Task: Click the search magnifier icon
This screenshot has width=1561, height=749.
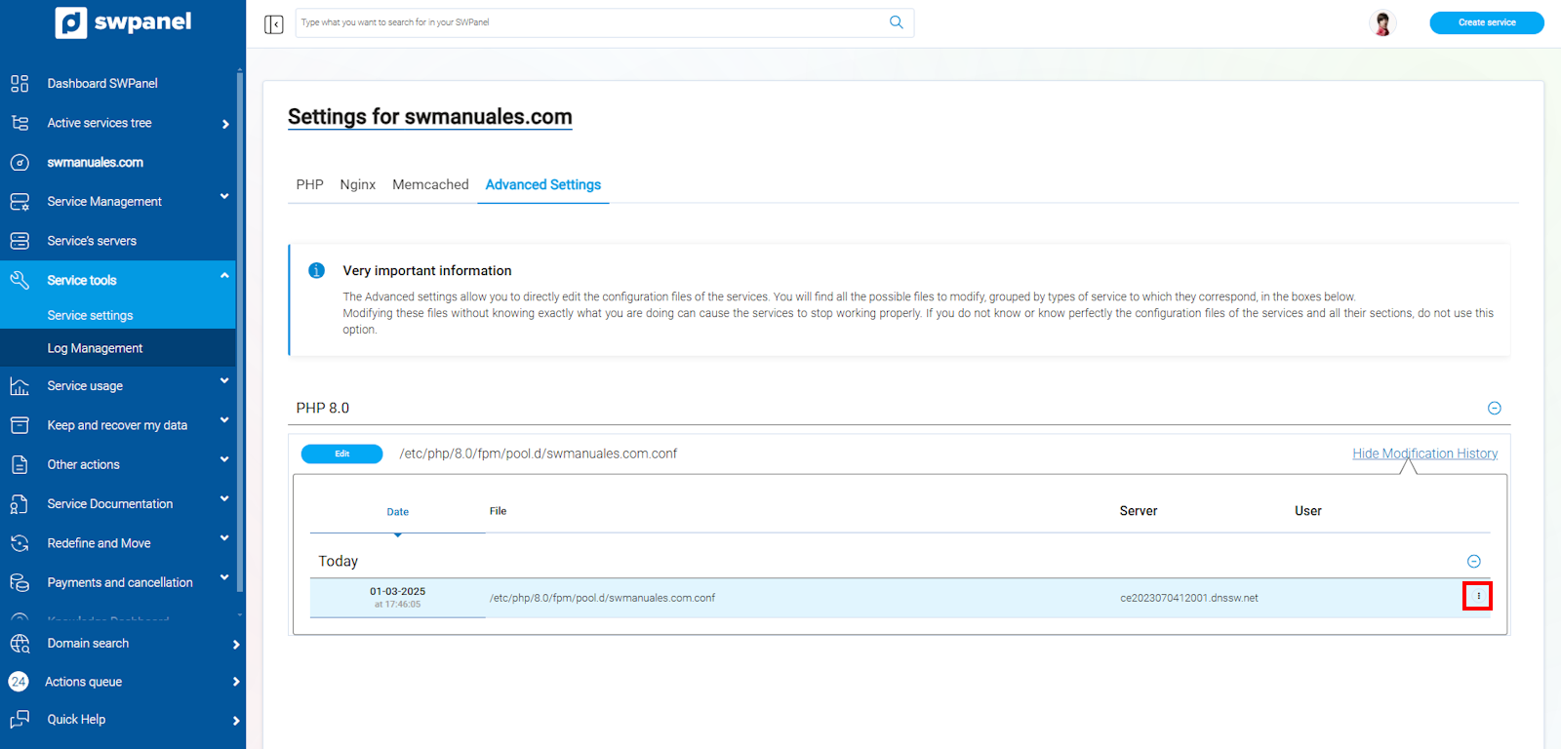Action: (x=896, y=22)
